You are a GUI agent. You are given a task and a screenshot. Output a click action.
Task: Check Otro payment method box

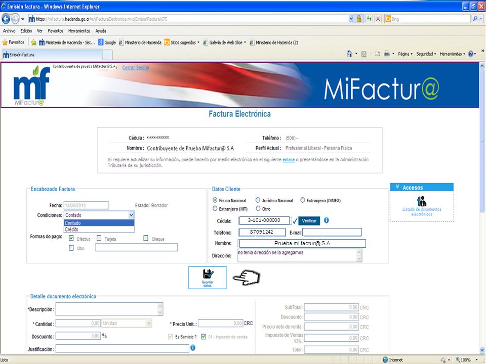pos(71,248)
